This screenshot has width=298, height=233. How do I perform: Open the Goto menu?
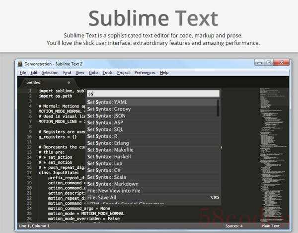pyautogui.click(x=93, y=73)
